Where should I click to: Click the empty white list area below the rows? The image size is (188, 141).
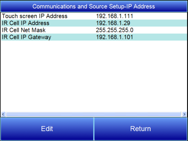(94, 76)
